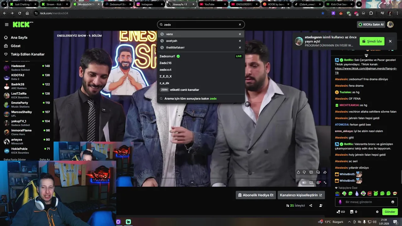Collapse the chat header chevron

coord(366,56)
